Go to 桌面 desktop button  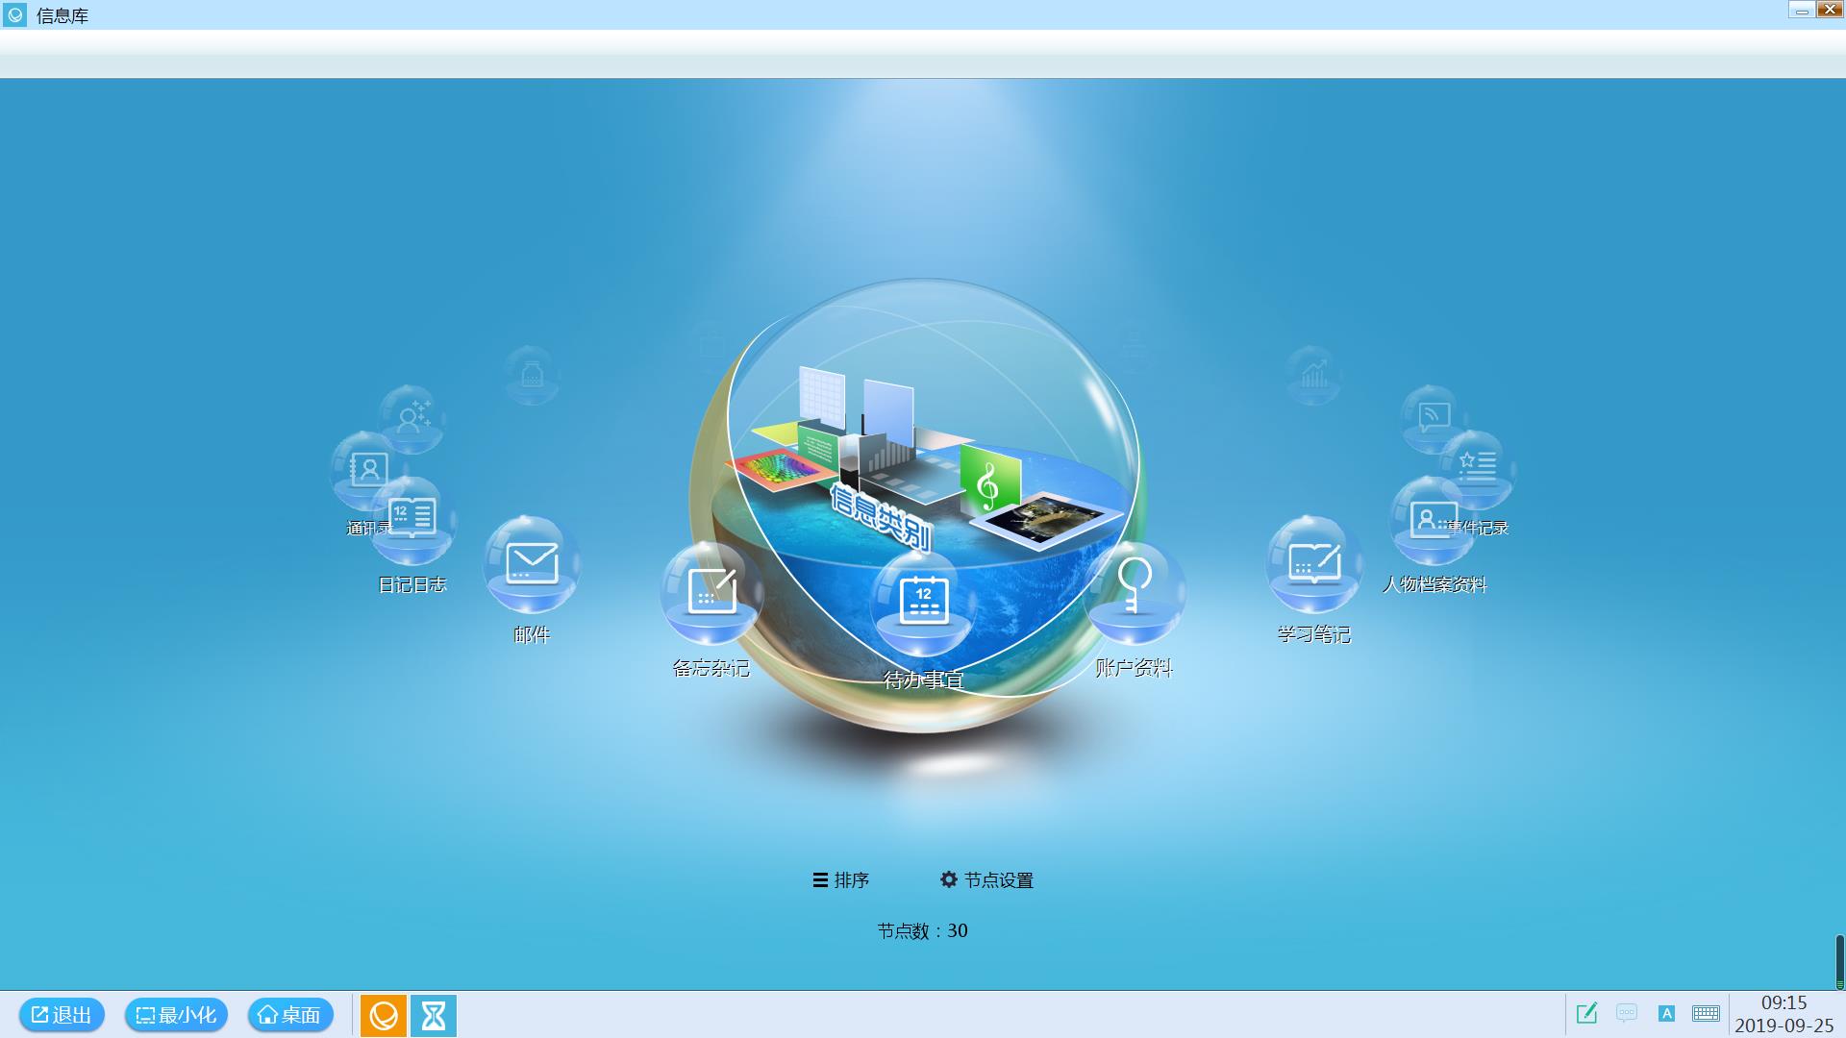tap(290, 1015)
